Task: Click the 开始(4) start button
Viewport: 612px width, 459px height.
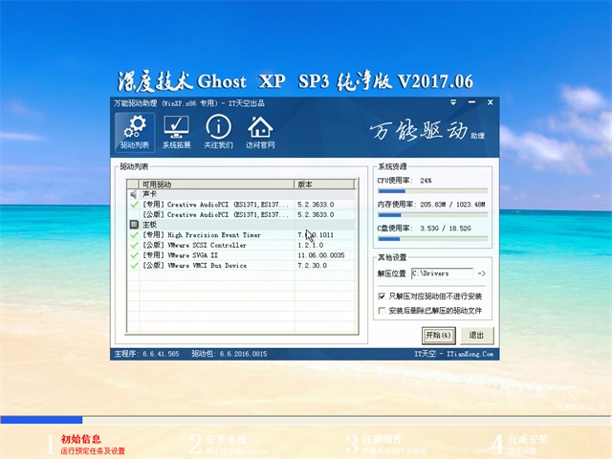Action: pyautogui.click(x=439, y=336)
